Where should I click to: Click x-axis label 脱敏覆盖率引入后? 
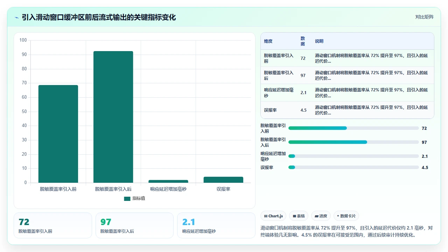(x=113, y=189)
